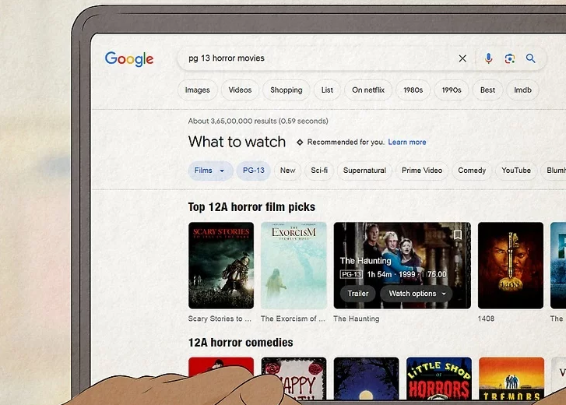This screenshot has width=566, height=405.
Task: Click the 1408 title text
Action: pos(486,319)
